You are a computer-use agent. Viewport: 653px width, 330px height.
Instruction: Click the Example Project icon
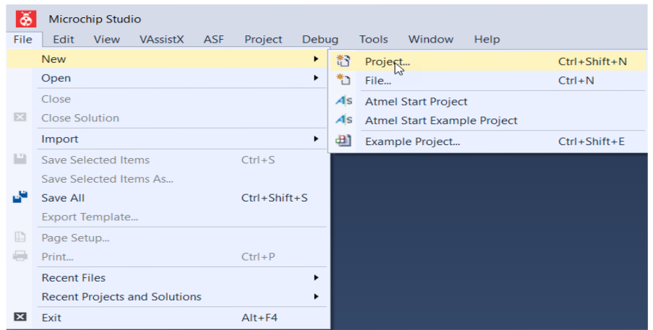[343, 141]
